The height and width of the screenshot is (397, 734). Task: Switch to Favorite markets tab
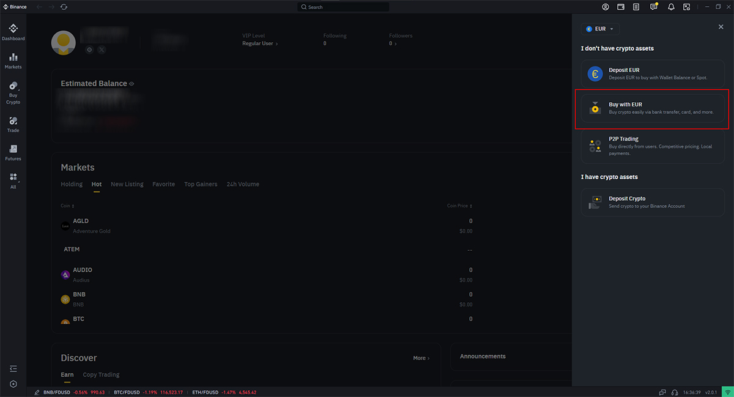click(164, 184)
